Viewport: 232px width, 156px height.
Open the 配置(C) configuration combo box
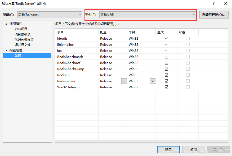click(x=50, y=15)
